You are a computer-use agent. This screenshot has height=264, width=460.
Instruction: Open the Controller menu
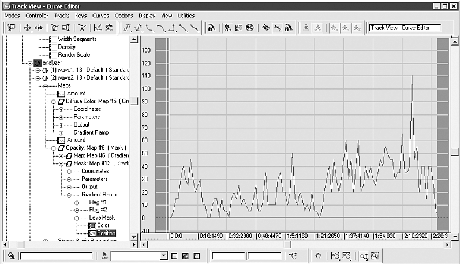pyautogui.click(x=37, y=16)
